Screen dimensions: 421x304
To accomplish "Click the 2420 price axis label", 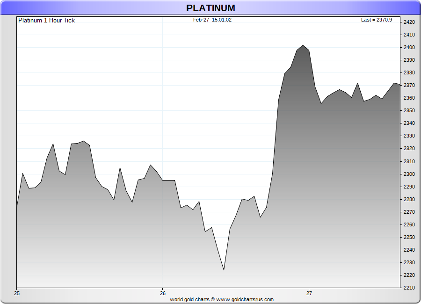I will 409,22.
